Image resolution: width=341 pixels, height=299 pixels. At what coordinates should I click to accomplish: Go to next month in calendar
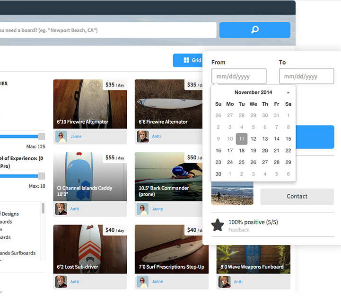pos(288,92)
